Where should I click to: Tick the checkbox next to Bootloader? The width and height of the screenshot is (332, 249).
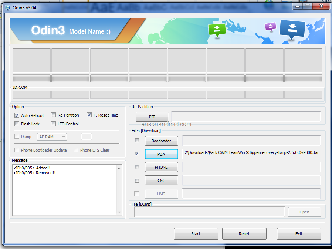click(137, 141)
